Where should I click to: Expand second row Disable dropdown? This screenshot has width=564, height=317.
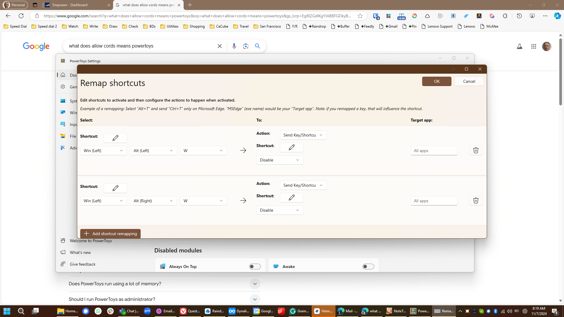pos(279,210)
